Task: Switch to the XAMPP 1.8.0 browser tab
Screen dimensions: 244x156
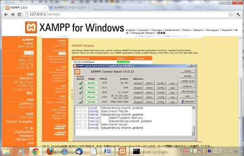Action: (x=26, y=8)
